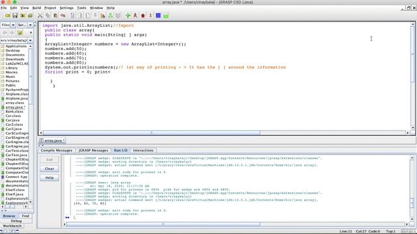Cut selection using the scissors icon
Viewport: 417px width, 234px height.
coord(40,16)
